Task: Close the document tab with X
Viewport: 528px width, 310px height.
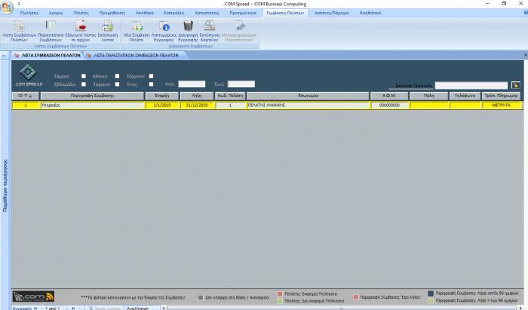Action: [x=525, y=55]
